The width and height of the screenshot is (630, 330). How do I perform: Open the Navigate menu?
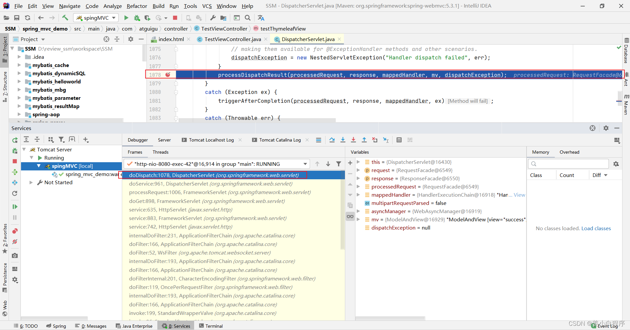click(x=70, y=6)
